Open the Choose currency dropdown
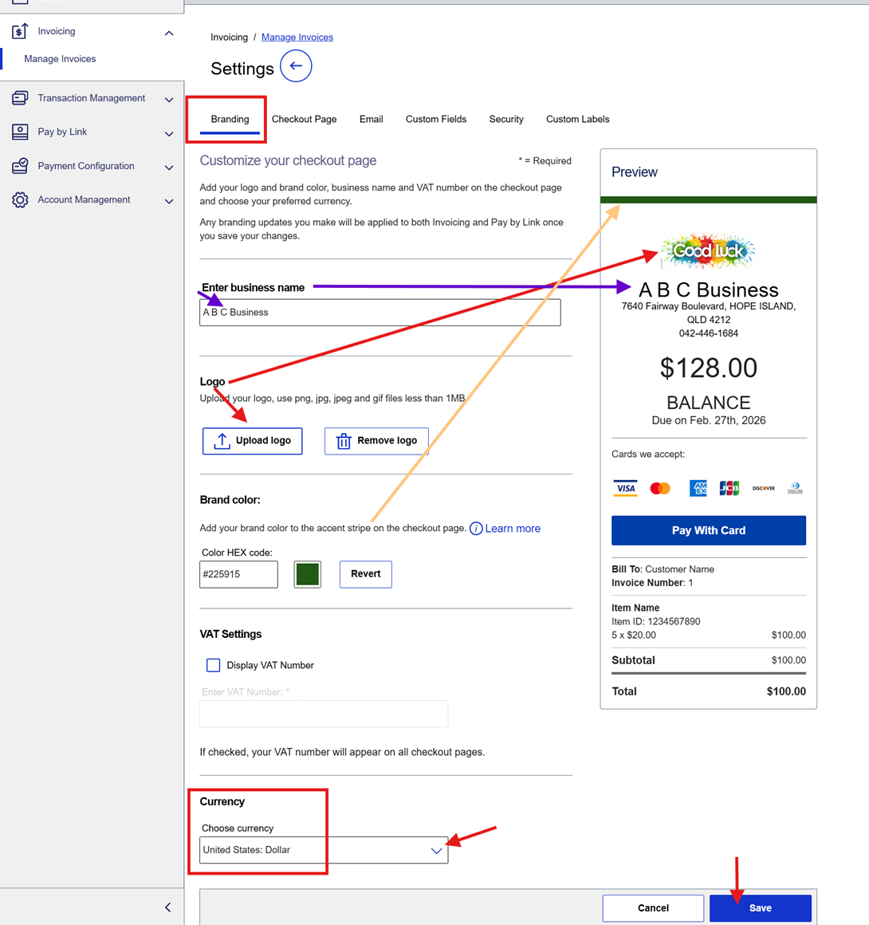Image resolution: width=869 pixels, height=925 pixels. [323, 850]
